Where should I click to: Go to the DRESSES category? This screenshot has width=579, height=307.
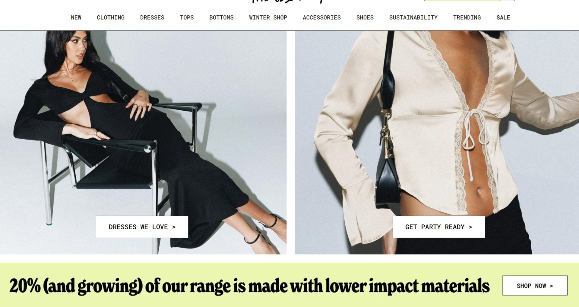point(152,17)
